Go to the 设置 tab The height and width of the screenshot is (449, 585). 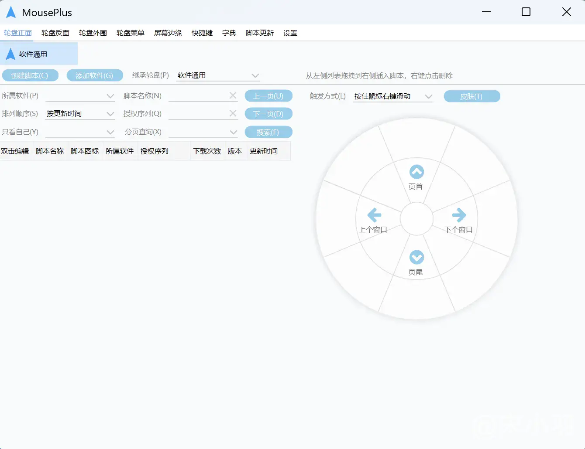point(290,33)
